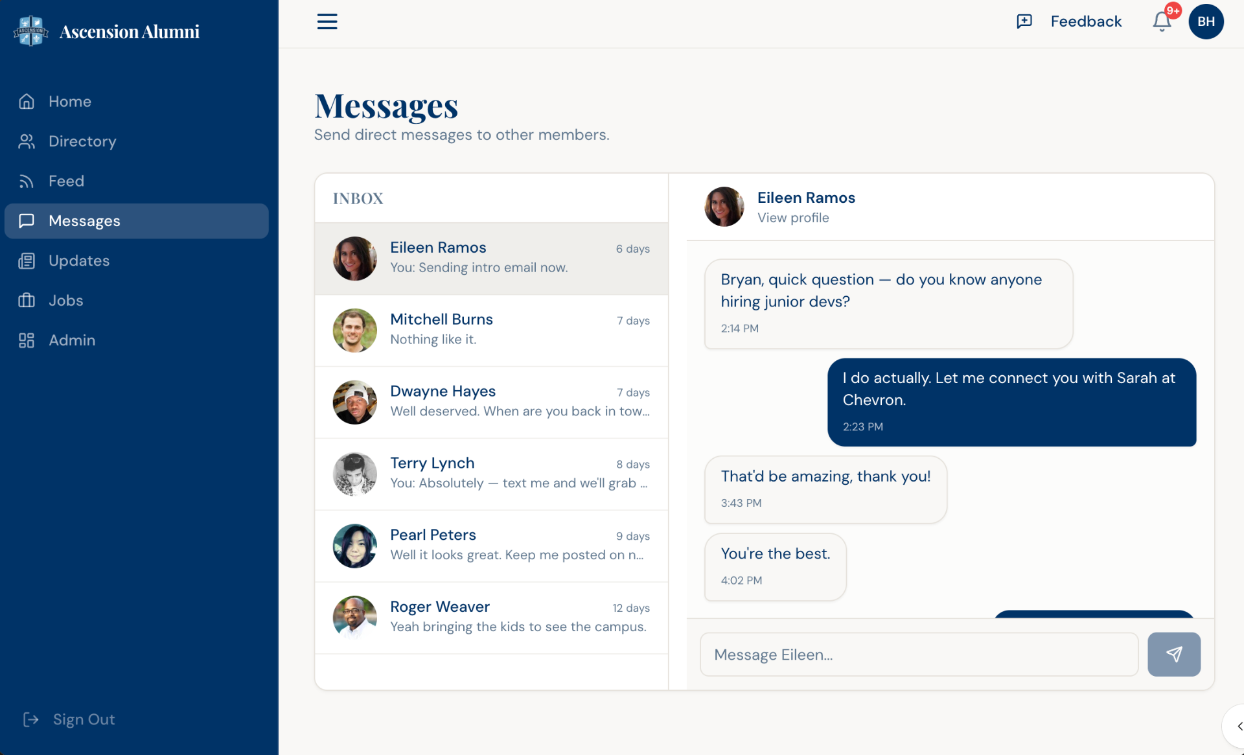Image resolution: width=1244 pixels, height=755 pixels.
Task: Open the hamburger menu icon
Action: pyautogui.click(x=327, y=21)
